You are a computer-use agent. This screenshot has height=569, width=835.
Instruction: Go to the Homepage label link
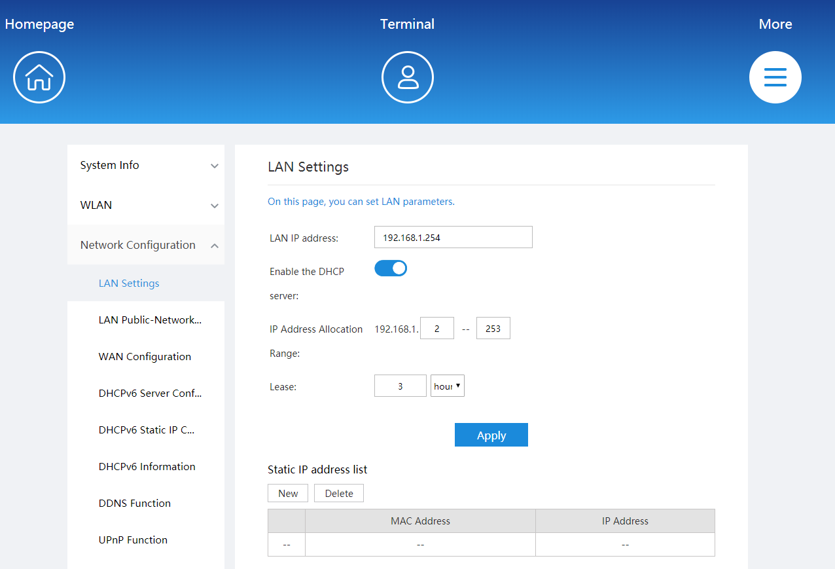point(39,24)
